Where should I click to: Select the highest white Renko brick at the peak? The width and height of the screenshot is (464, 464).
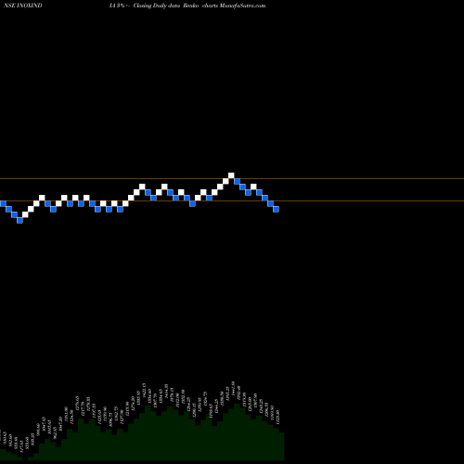(x=231, y=175)
